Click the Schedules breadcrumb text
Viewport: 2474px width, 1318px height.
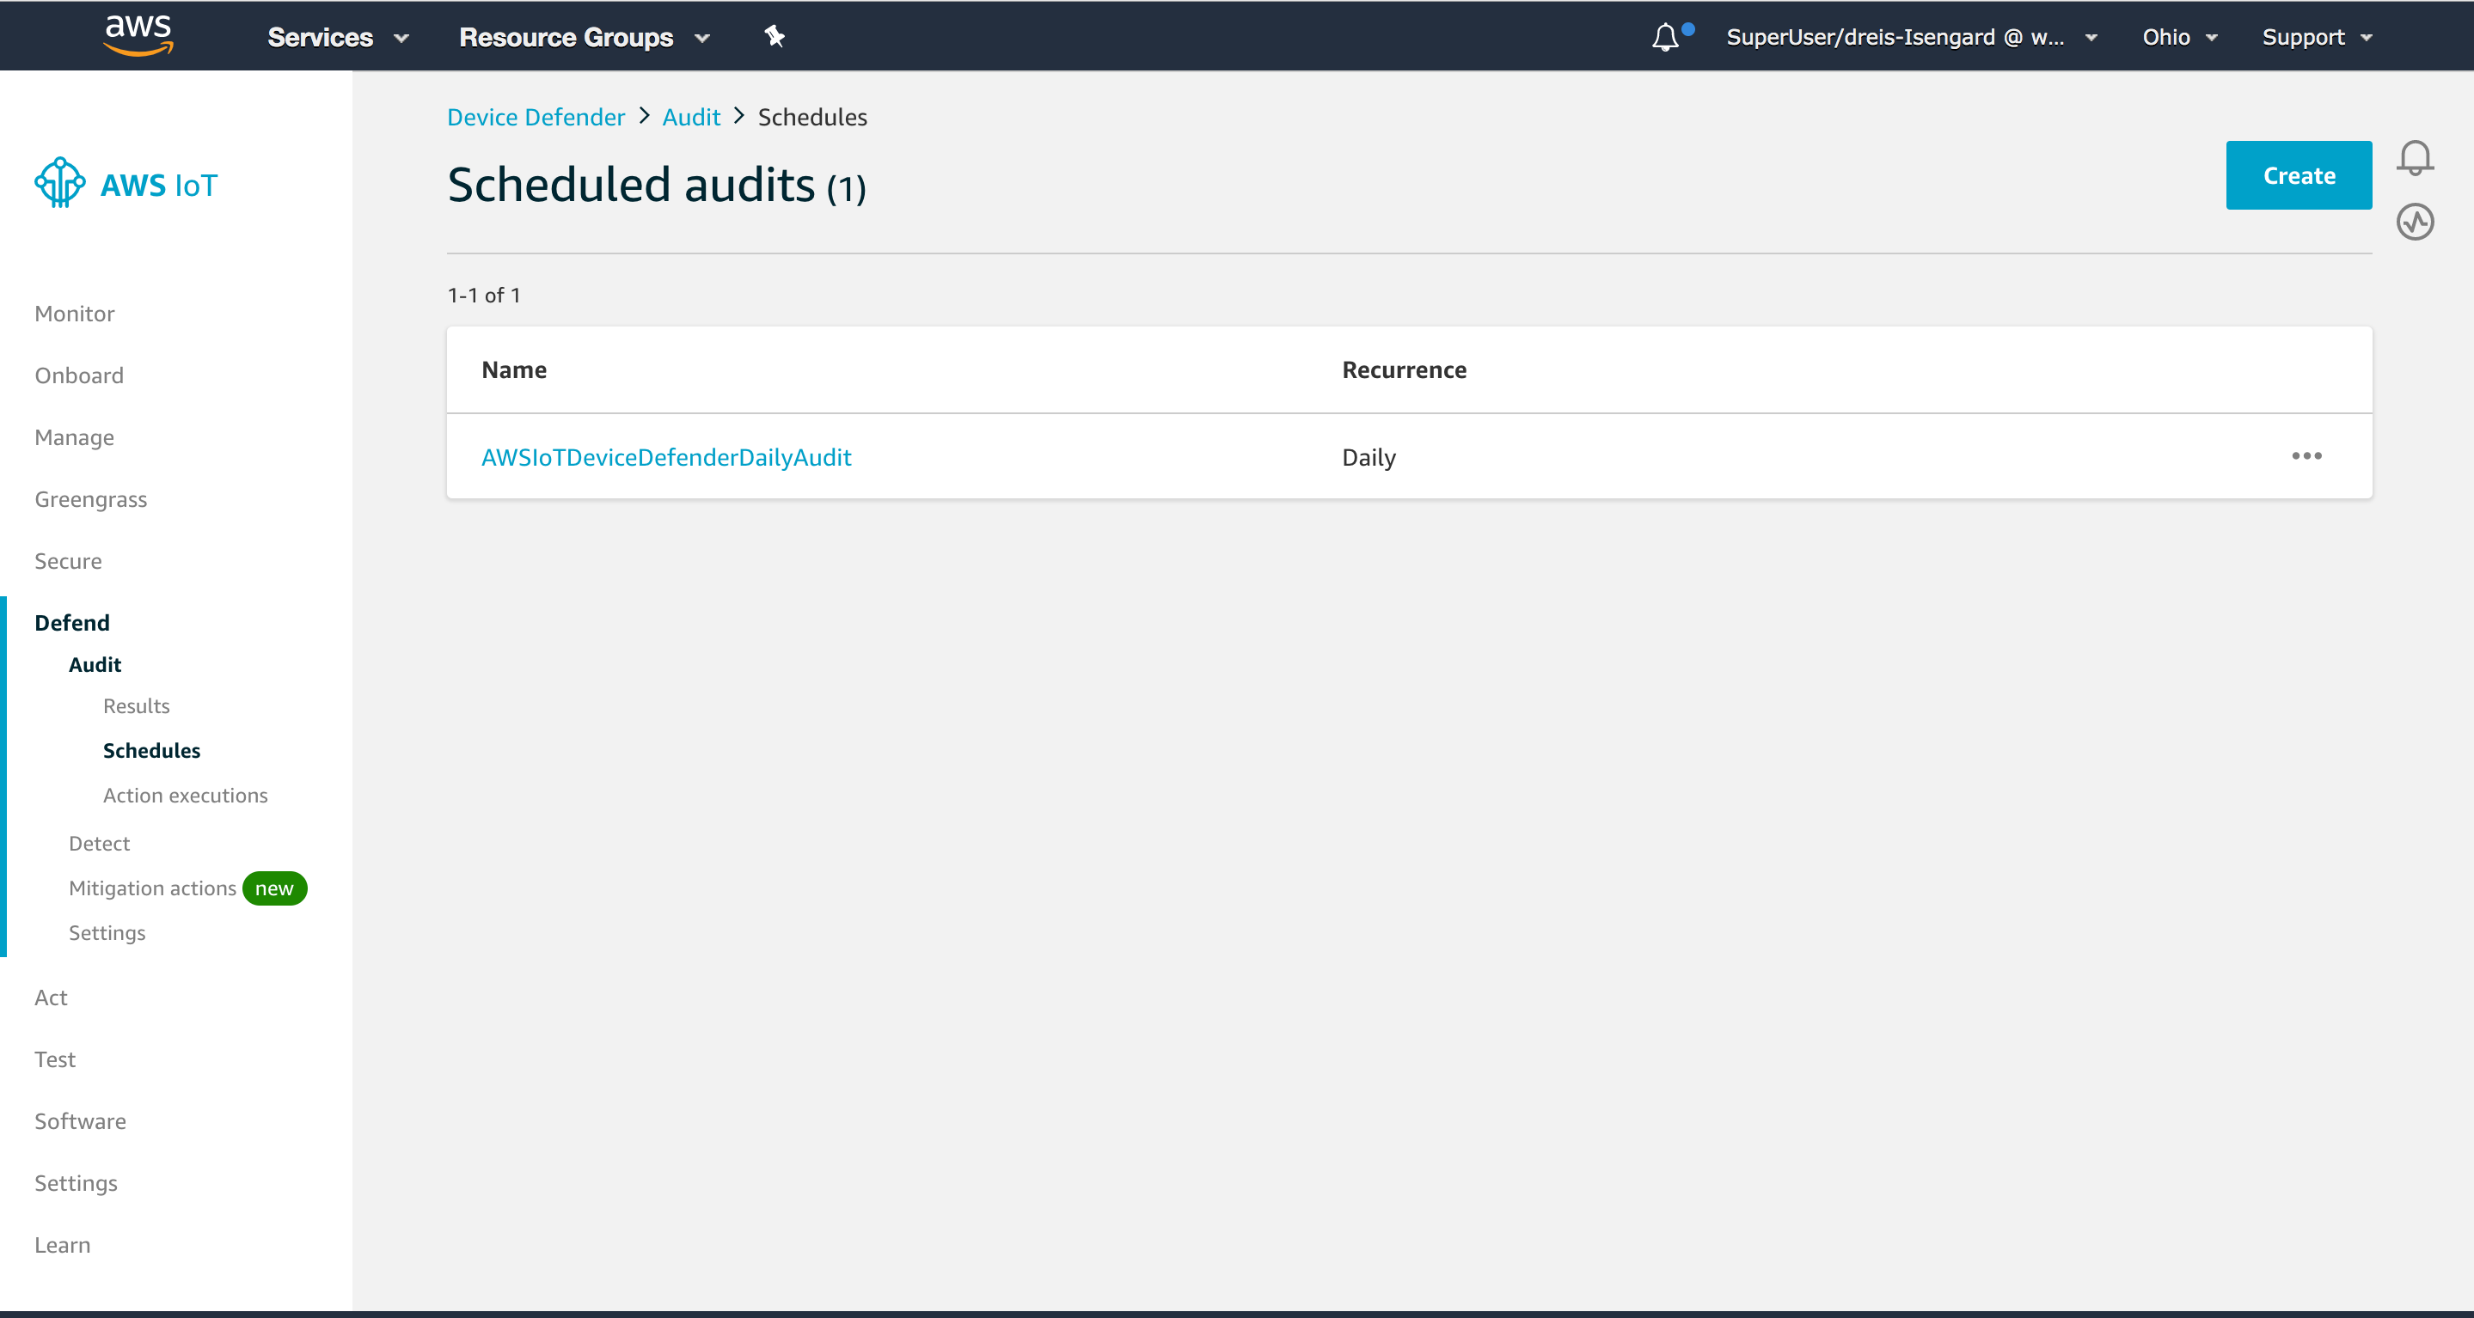(x=811, y=117)
